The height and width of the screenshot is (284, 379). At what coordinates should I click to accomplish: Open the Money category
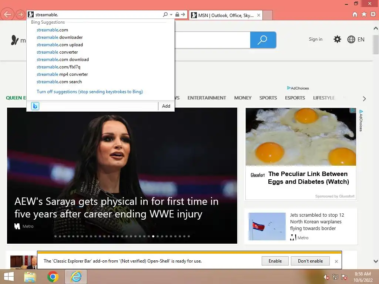[243, 98]
